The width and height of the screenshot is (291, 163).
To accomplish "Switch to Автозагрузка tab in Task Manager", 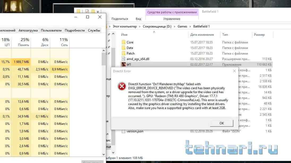I will (28, 30).
